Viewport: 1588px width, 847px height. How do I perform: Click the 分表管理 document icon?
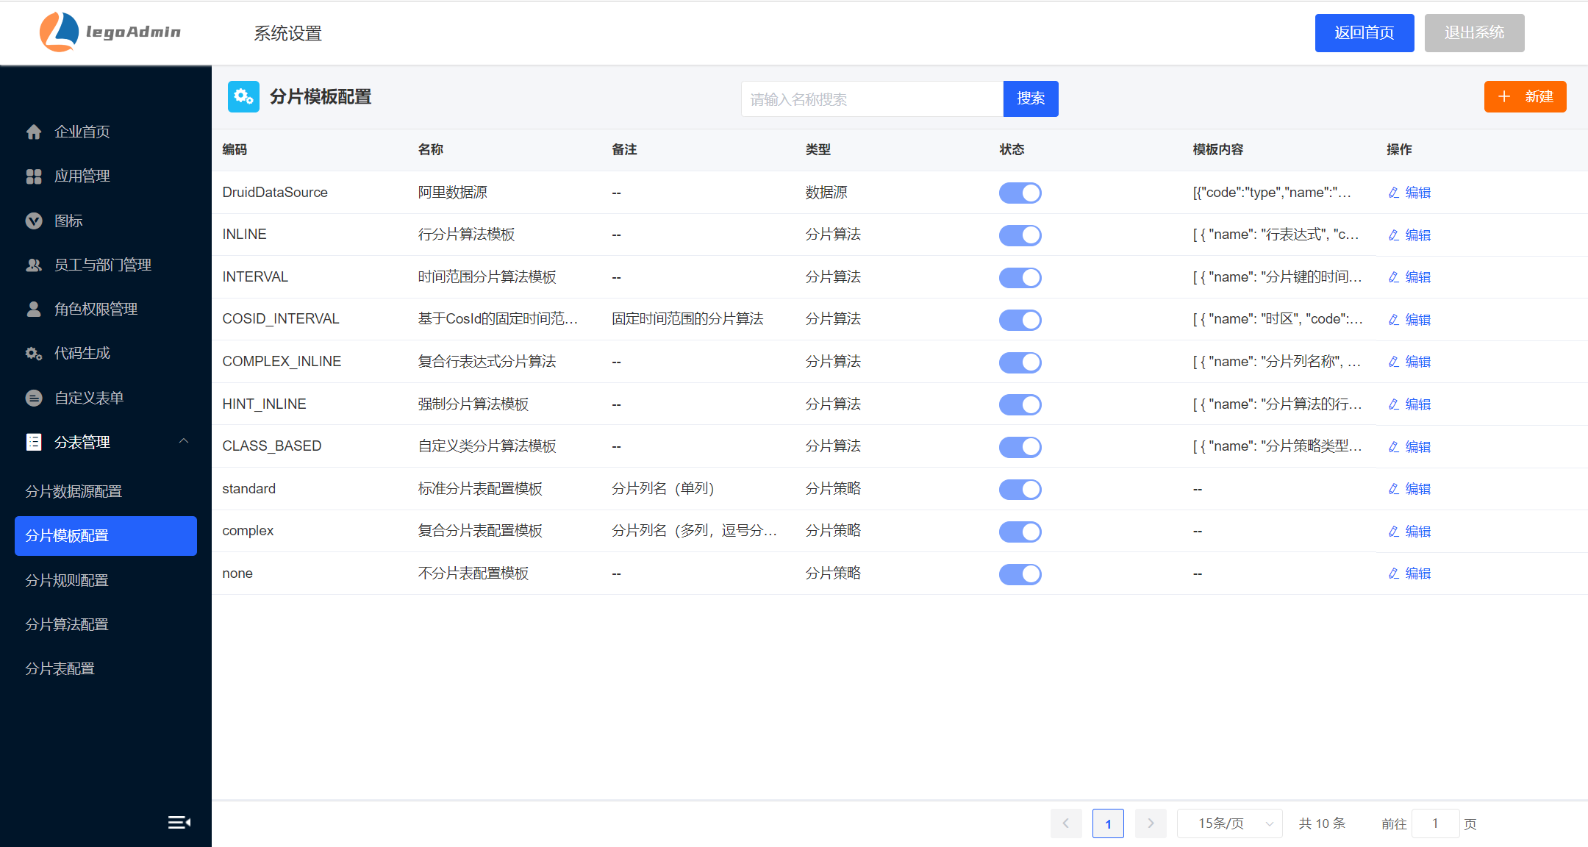click(34, 442)
